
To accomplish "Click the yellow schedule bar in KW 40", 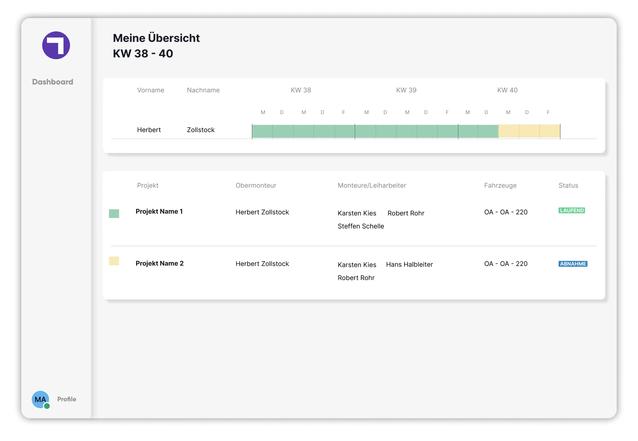I will (x=529, y=131).
